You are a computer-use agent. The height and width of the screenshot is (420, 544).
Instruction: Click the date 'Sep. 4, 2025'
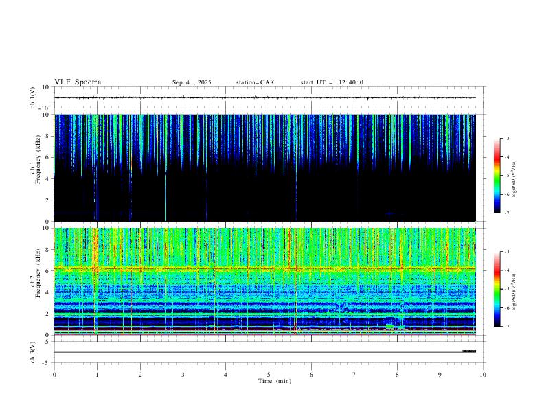[192, 82]
